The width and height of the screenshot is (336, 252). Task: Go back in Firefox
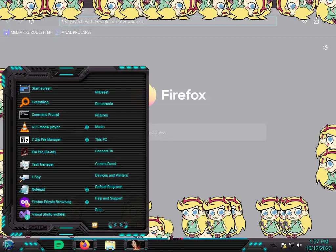pos(8,21)
